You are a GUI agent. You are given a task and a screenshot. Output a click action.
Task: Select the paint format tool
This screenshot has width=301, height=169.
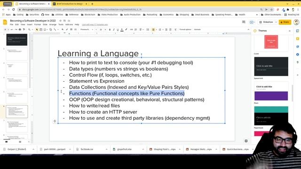click(24, 30)
